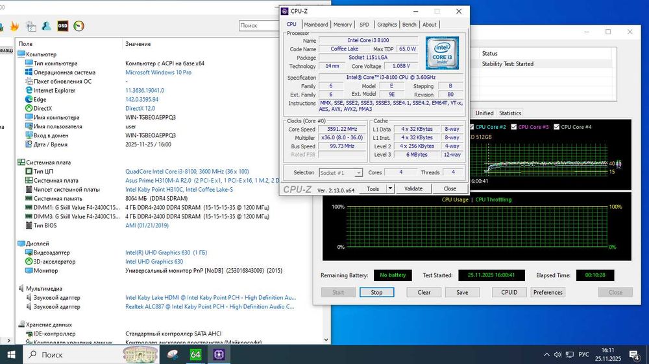Screen dimensions: 649x364
Task: Open the OSD panel toolbar icon
Action: [x=62, y=26]
